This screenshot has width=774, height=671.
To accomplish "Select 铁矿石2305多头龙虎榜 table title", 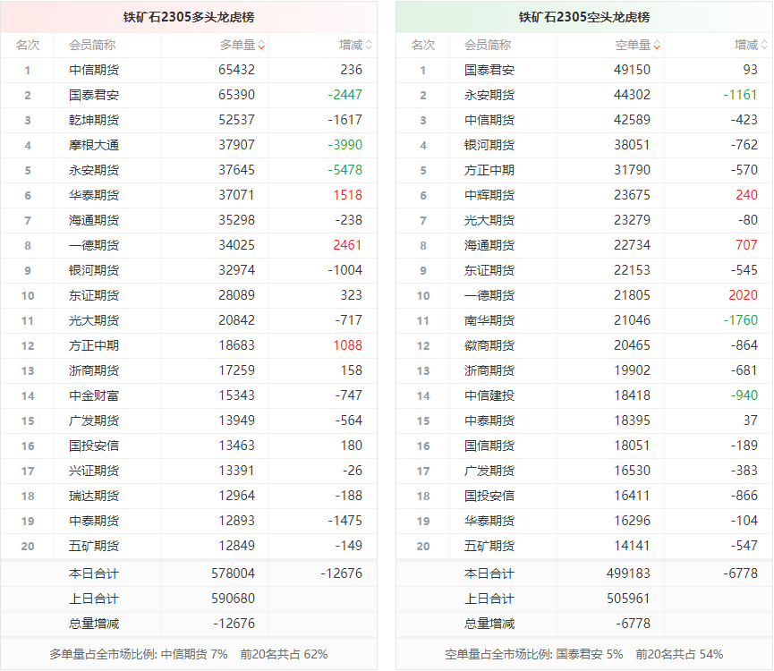I will pos(189,17).
